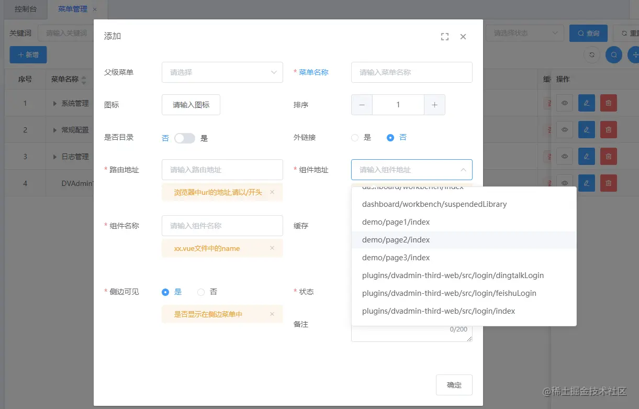639x409 pixels.
Task: Toggle the 是否目录 switch
Action: click(x=185, y=138)
